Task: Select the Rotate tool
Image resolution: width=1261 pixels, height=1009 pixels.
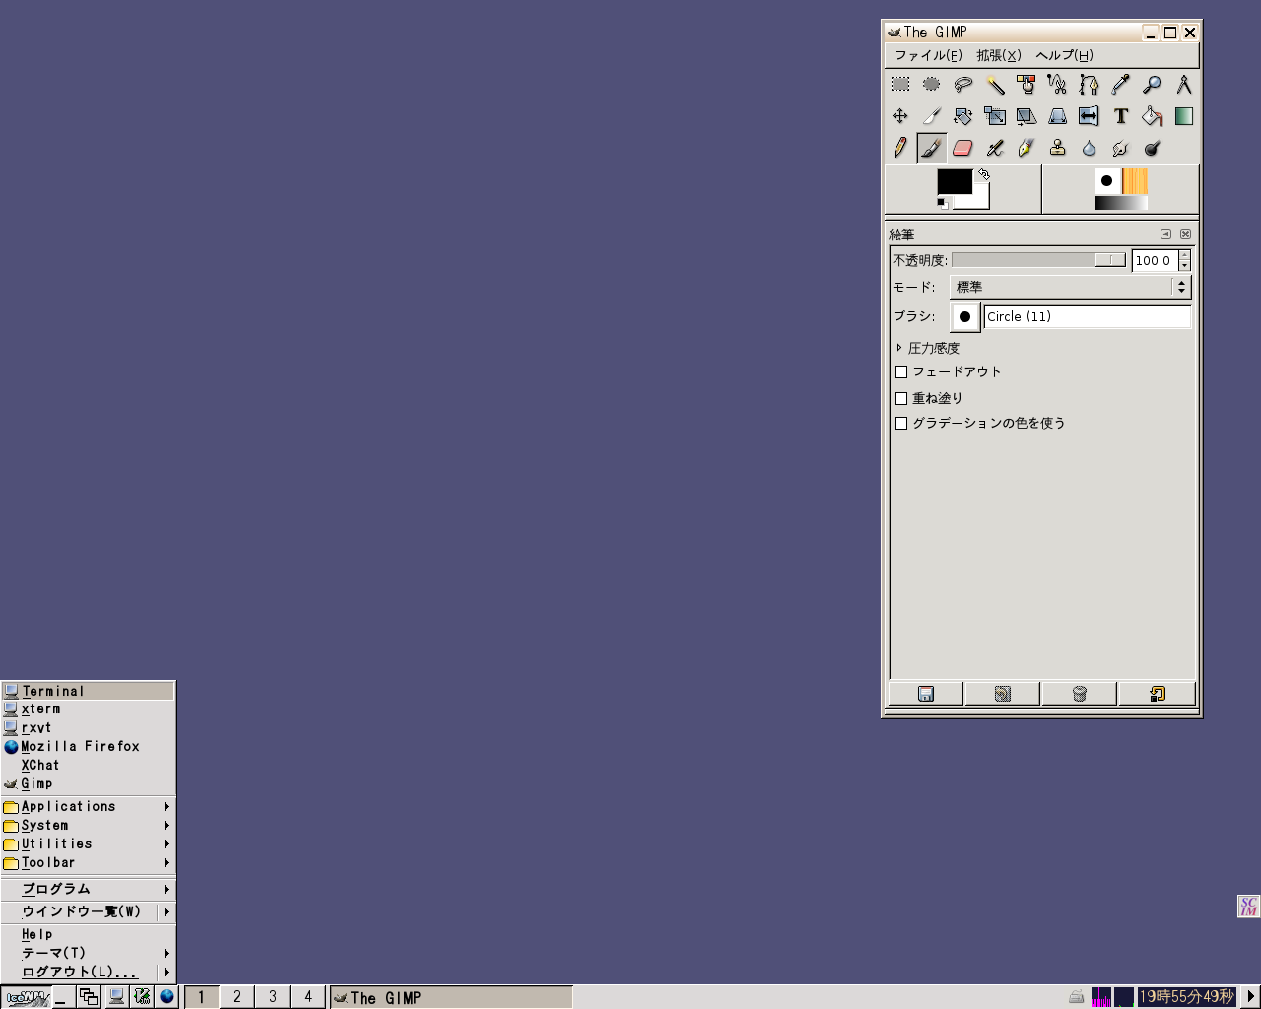Action: click(x=963, y=116)
